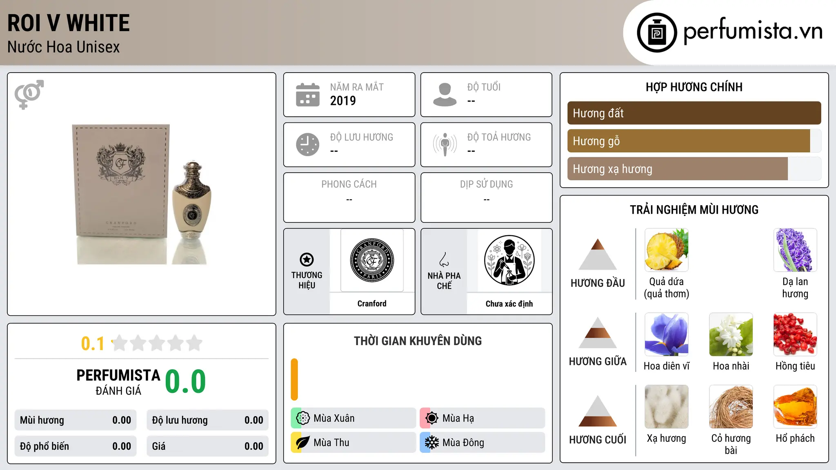Open the pineapple note image
Image resolution: width=836 pixels, height=470 pixels.
point(667,250)
